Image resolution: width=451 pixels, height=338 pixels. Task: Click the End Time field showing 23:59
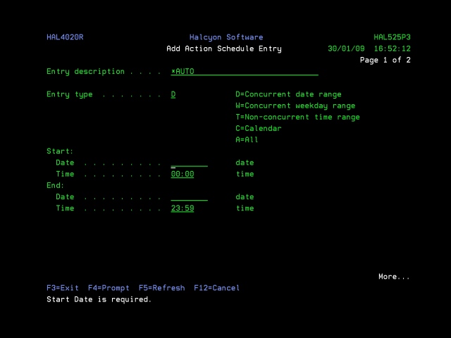coord(183,208)
